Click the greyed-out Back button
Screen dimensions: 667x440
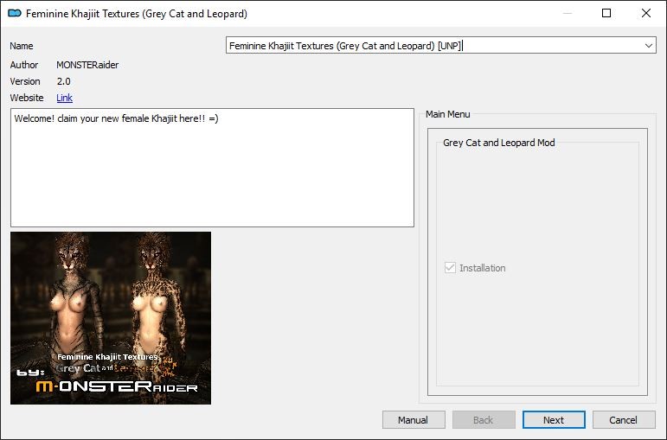pyautogui.click(x=483, y=420)
